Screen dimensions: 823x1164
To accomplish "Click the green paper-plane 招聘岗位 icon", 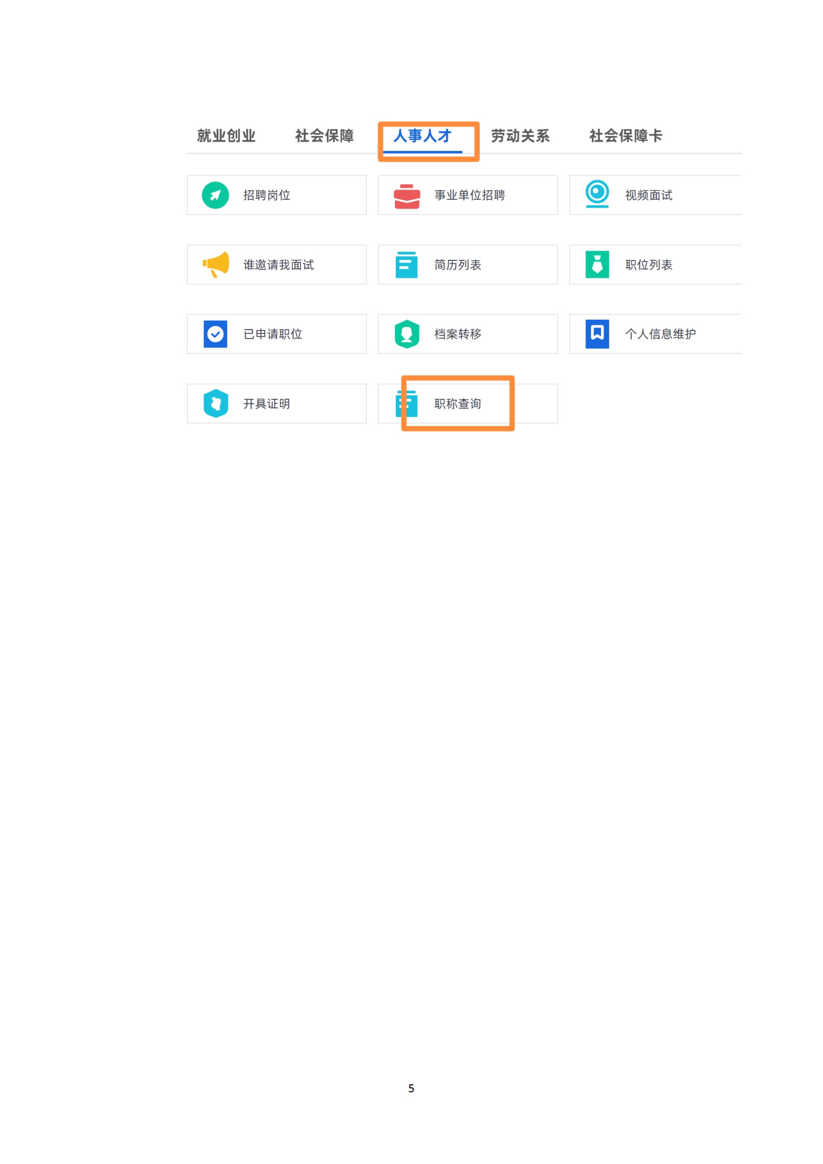I will 215,195.
